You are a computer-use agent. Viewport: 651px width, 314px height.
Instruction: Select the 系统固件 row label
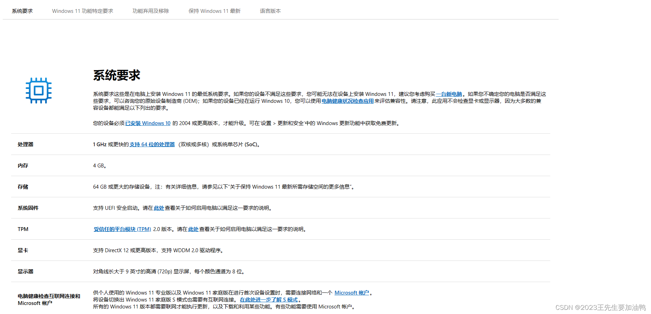[x=28, y=208]
